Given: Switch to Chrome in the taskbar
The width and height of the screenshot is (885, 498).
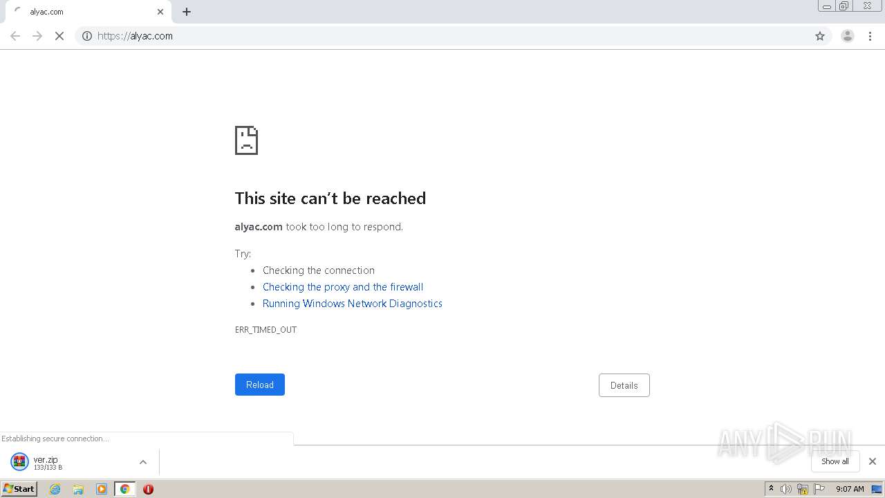Looking at the screenshot, I should click(125, 489).
